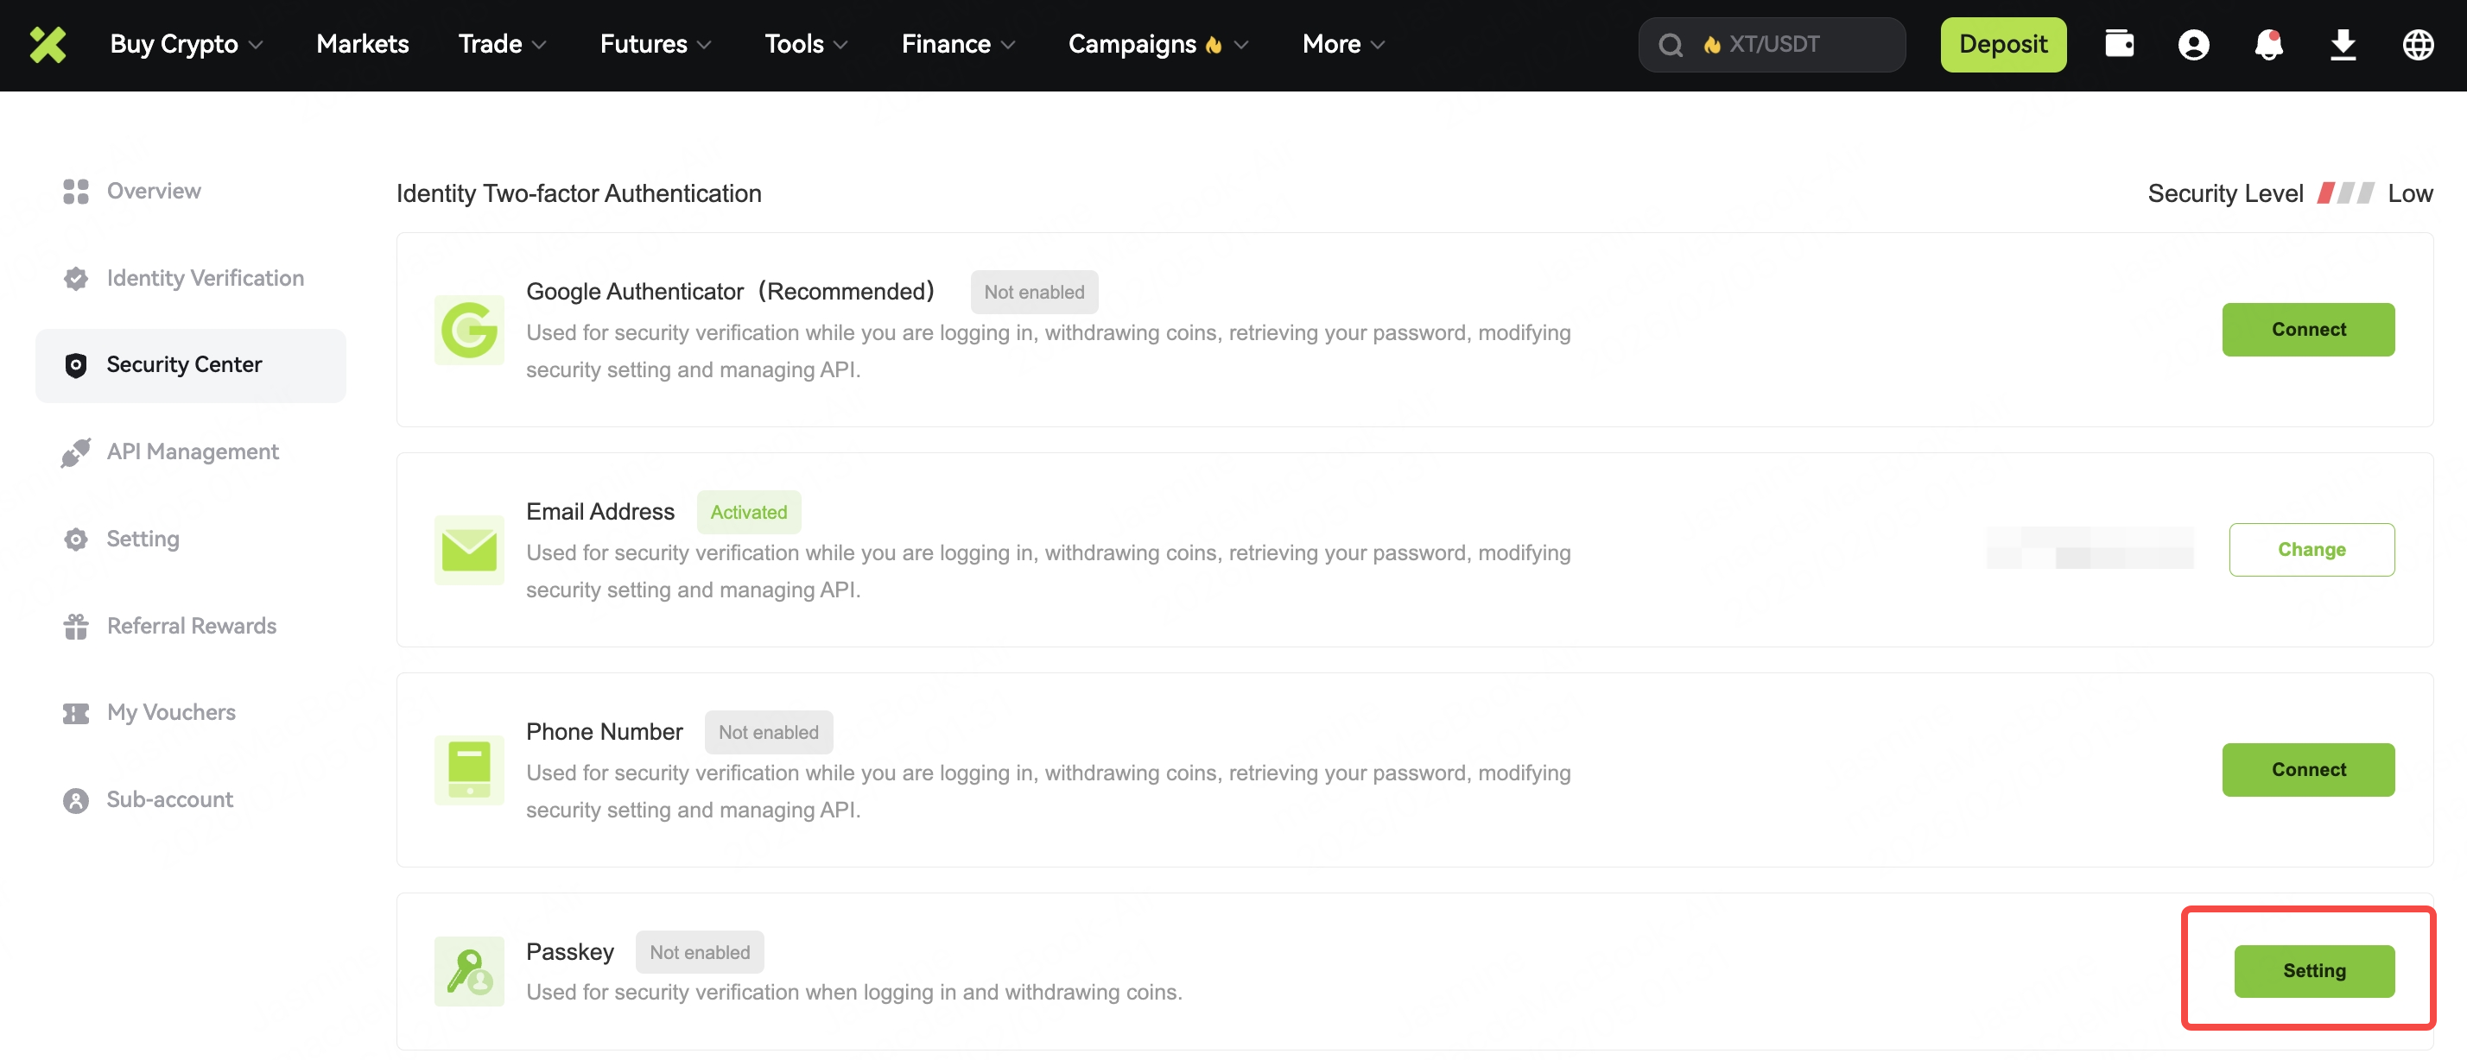Select Identity Verification in sidebar
The width and height of the screenshot is (2467, 1060).
pyautogui.click(x=205, y=279)
